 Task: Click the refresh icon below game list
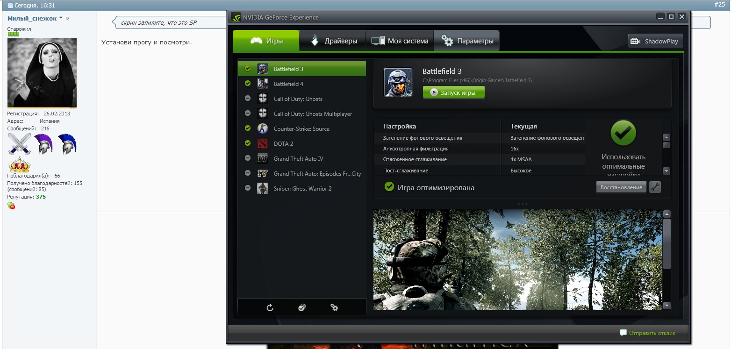pyautogui.click(x=270, y=307)
